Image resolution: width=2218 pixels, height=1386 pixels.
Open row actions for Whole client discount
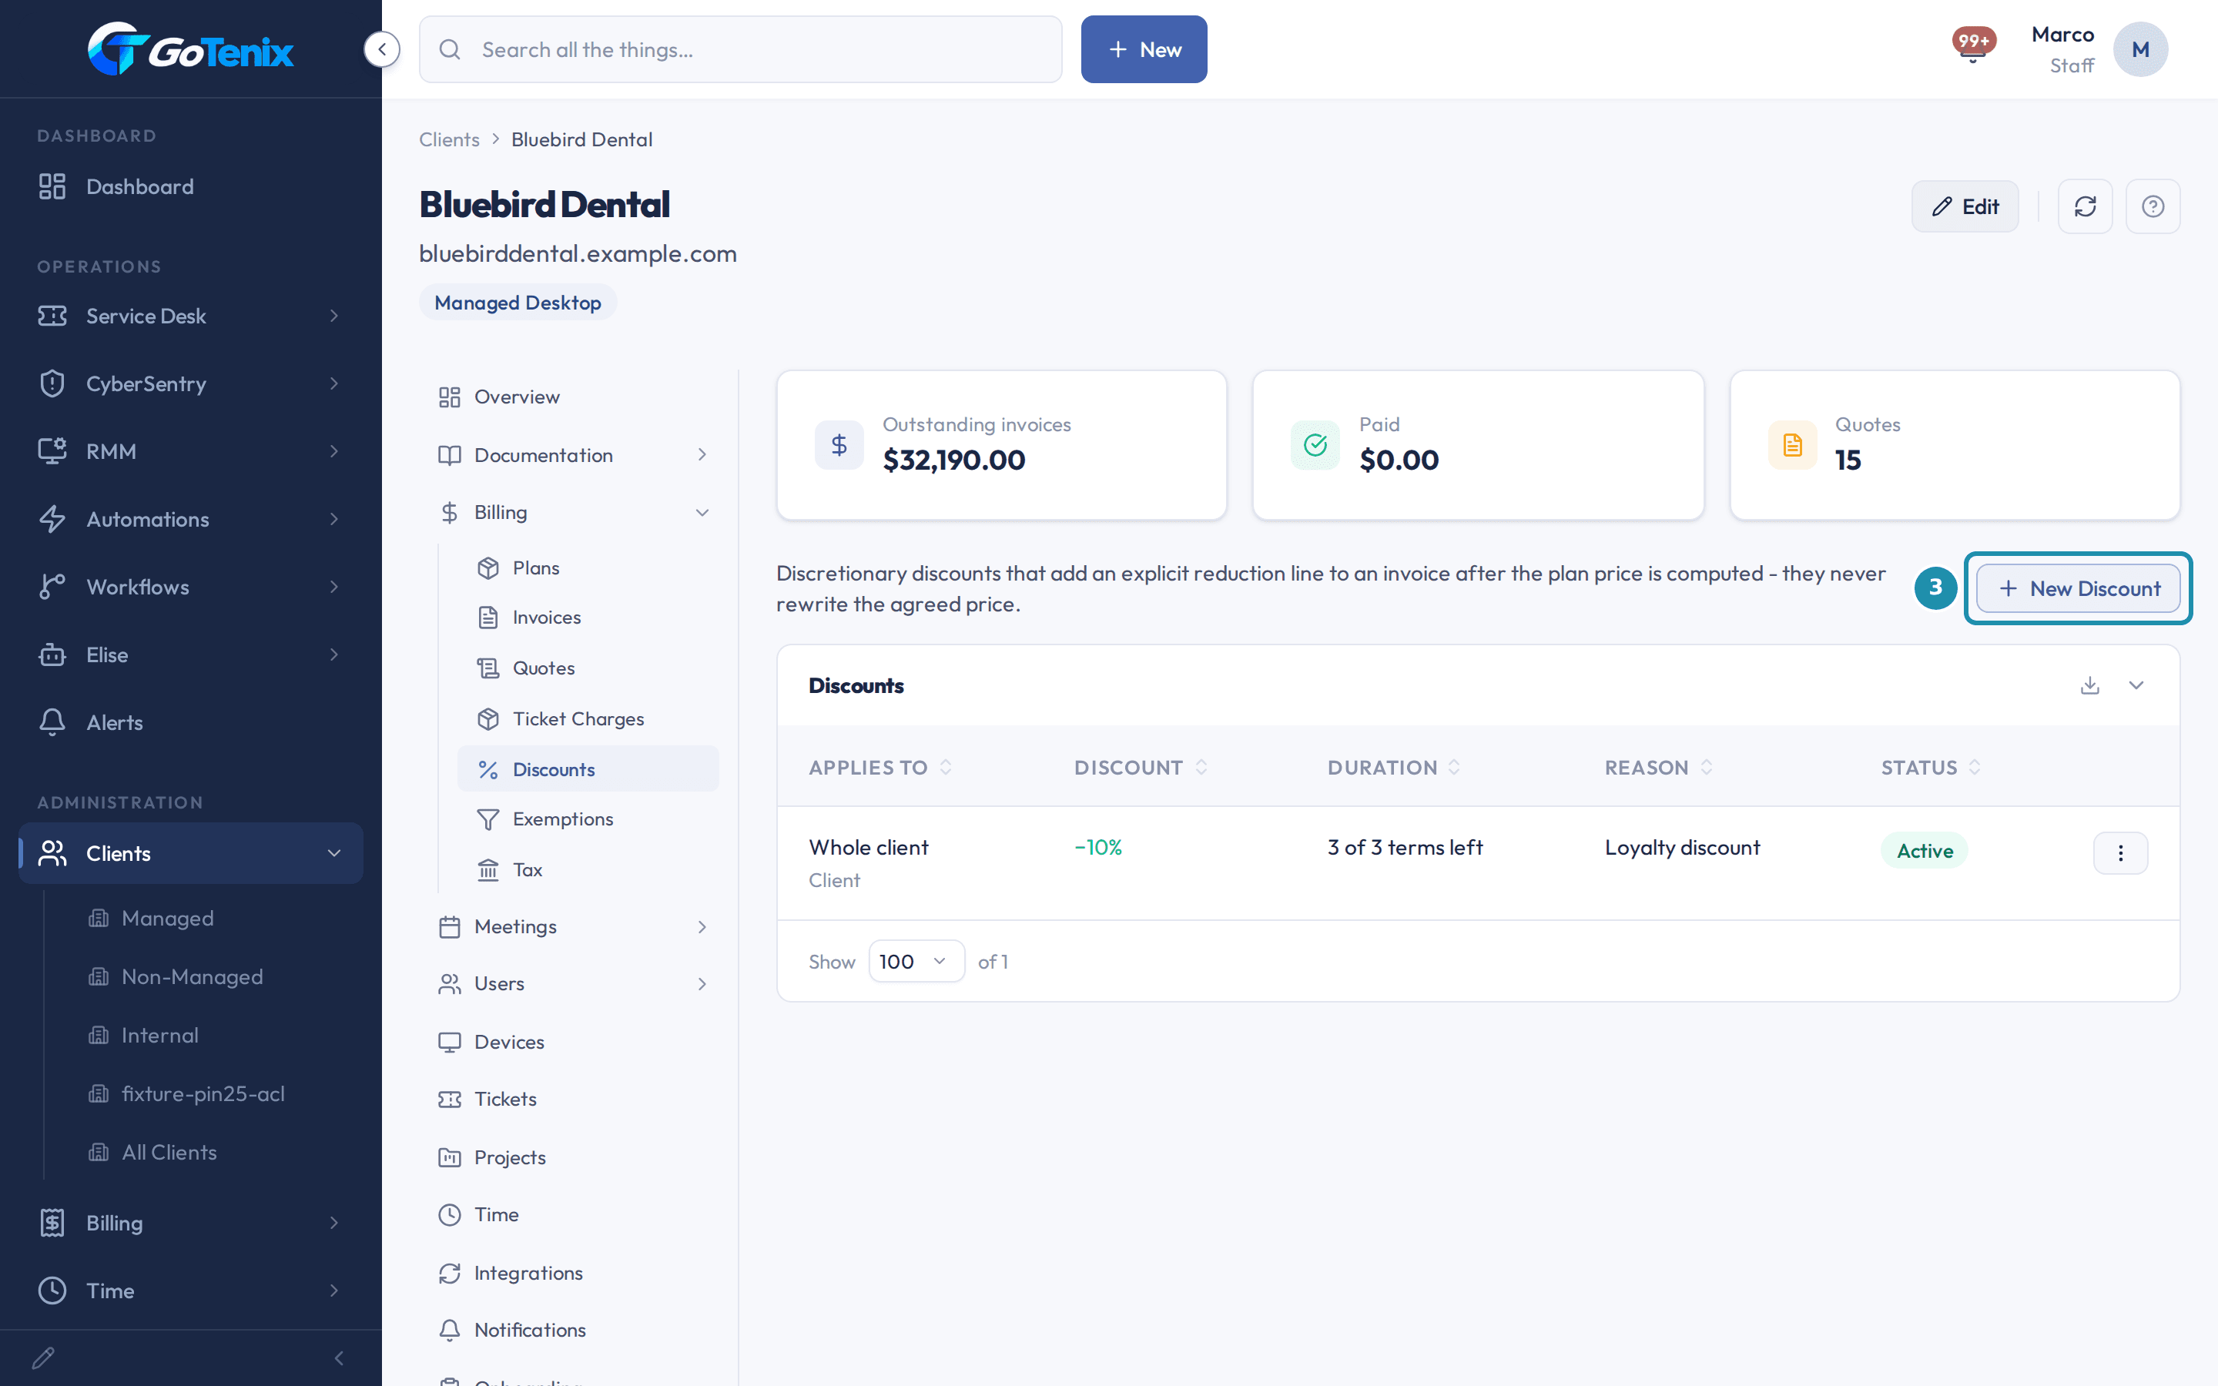pos(2120,853)
